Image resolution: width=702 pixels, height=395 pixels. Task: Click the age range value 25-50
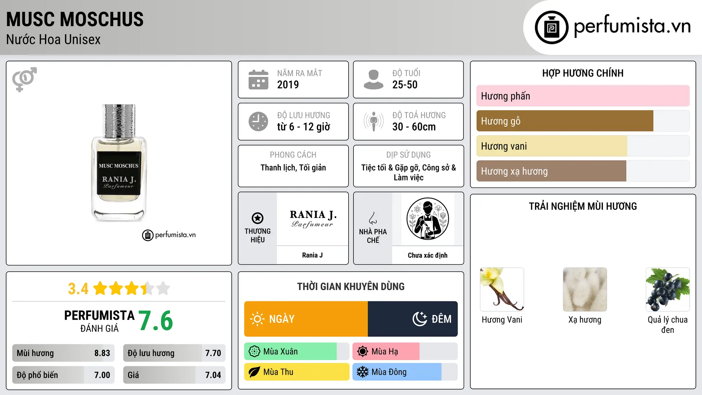coord(405,85)
